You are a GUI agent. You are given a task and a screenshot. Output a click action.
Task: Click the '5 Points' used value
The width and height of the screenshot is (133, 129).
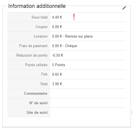pyautogui.click(x=59, y=65)
